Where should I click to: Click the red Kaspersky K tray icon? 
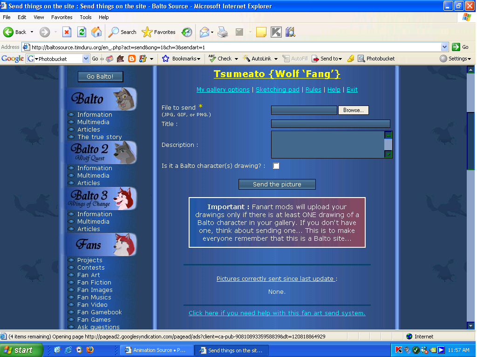(398, 350)
